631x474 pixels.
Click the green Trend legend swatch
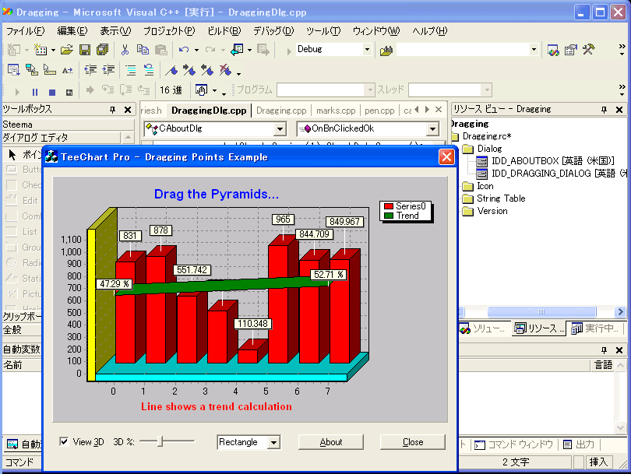tap(389, 216)
